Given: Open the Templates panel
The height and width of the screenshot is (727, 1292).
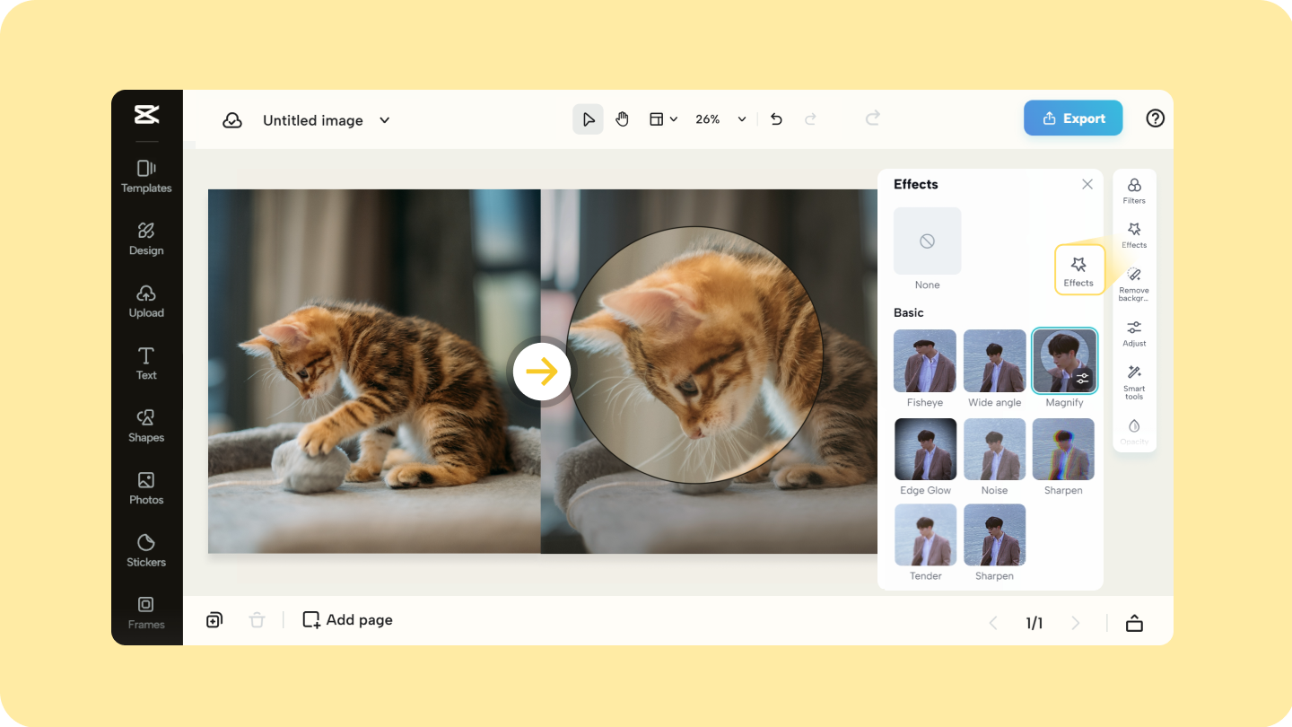Looking at the screenshot, I should point(146,176).
